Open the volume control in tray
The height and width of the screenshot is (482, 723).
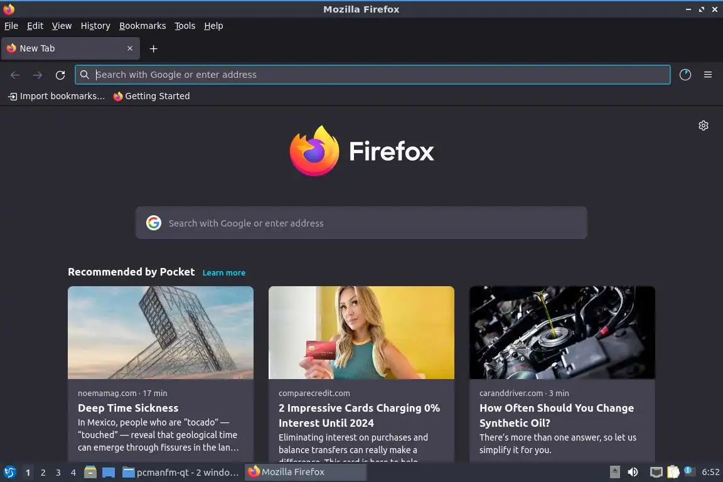coord(633,472)
